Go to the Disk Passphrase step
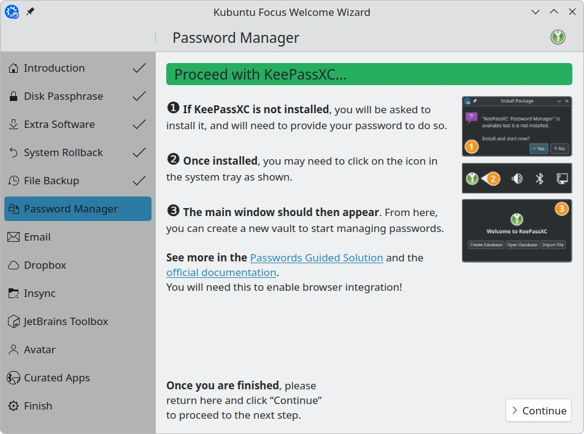 point(78,96)
